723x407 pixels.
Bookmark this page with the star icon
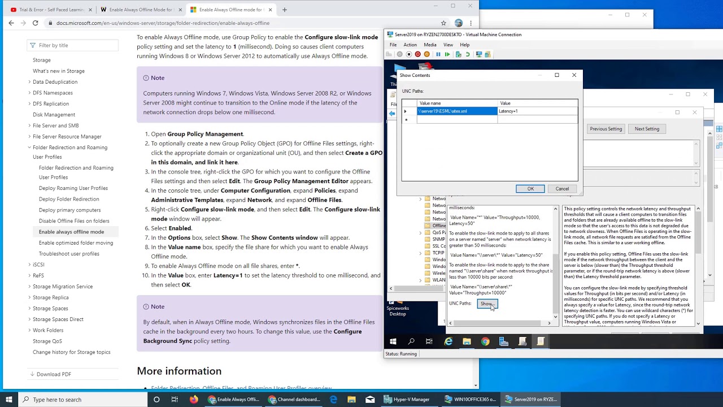(443, 23)
